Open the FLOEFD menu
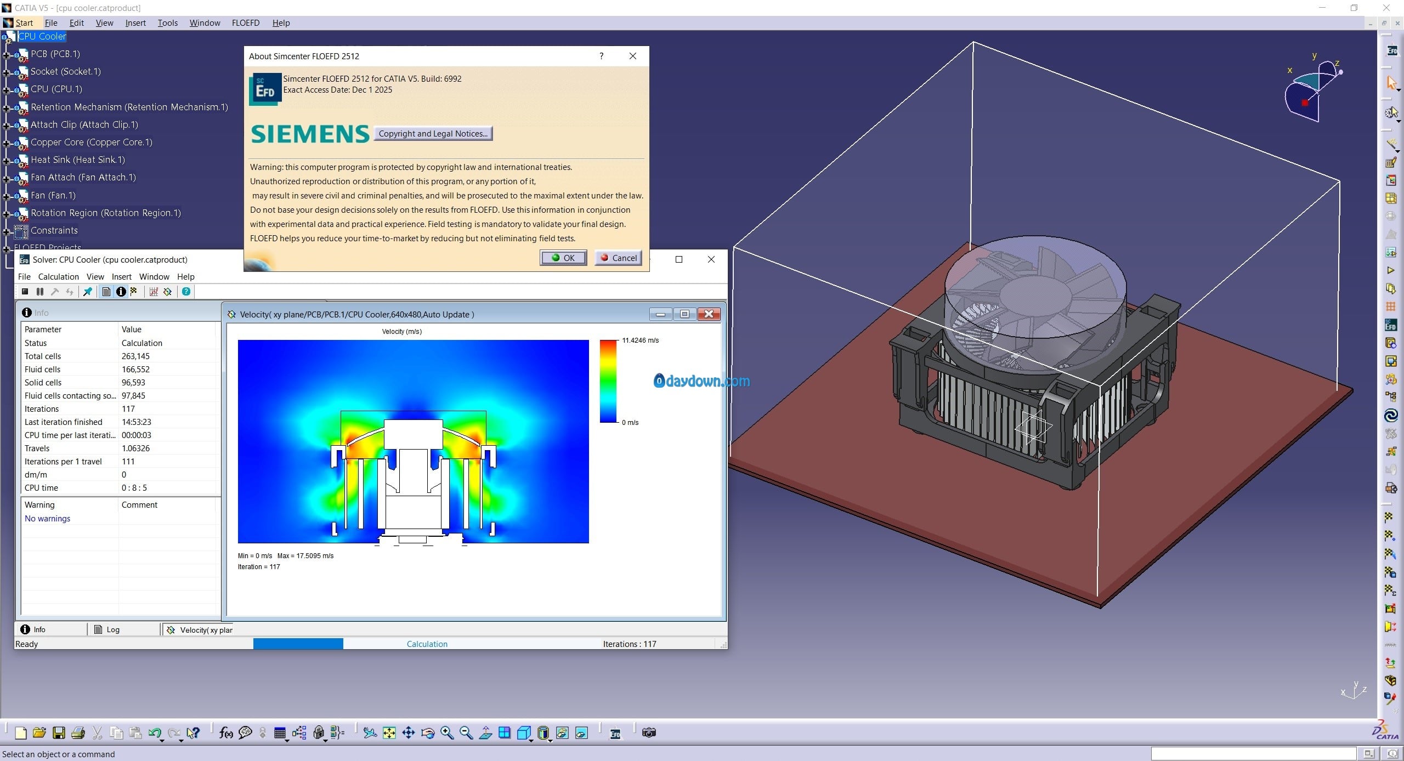1404x761 pixels. click(245, 22)
